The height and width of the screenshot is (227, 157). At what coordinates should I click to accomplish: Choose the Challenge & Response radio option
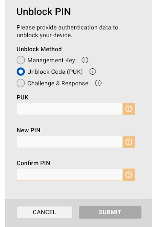(21, 83)
